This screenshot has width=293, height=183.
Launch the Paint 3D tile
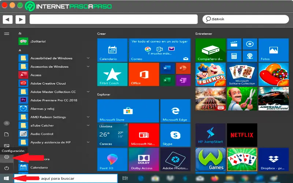[x=112, y=159]
